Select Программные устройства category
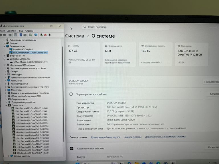Image resolution: width=219 pixels, height=164 pixels. (23, 102)
